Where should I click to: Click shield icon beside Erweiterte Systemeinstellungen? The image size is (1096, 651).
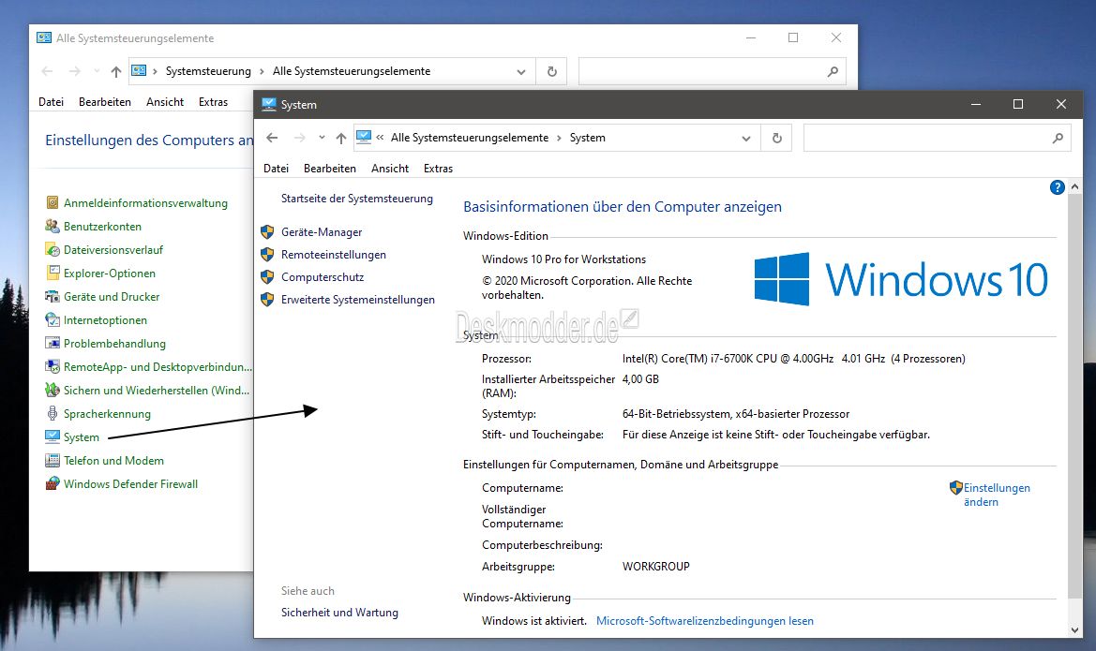pyautogui.click(x=267, y=300)
